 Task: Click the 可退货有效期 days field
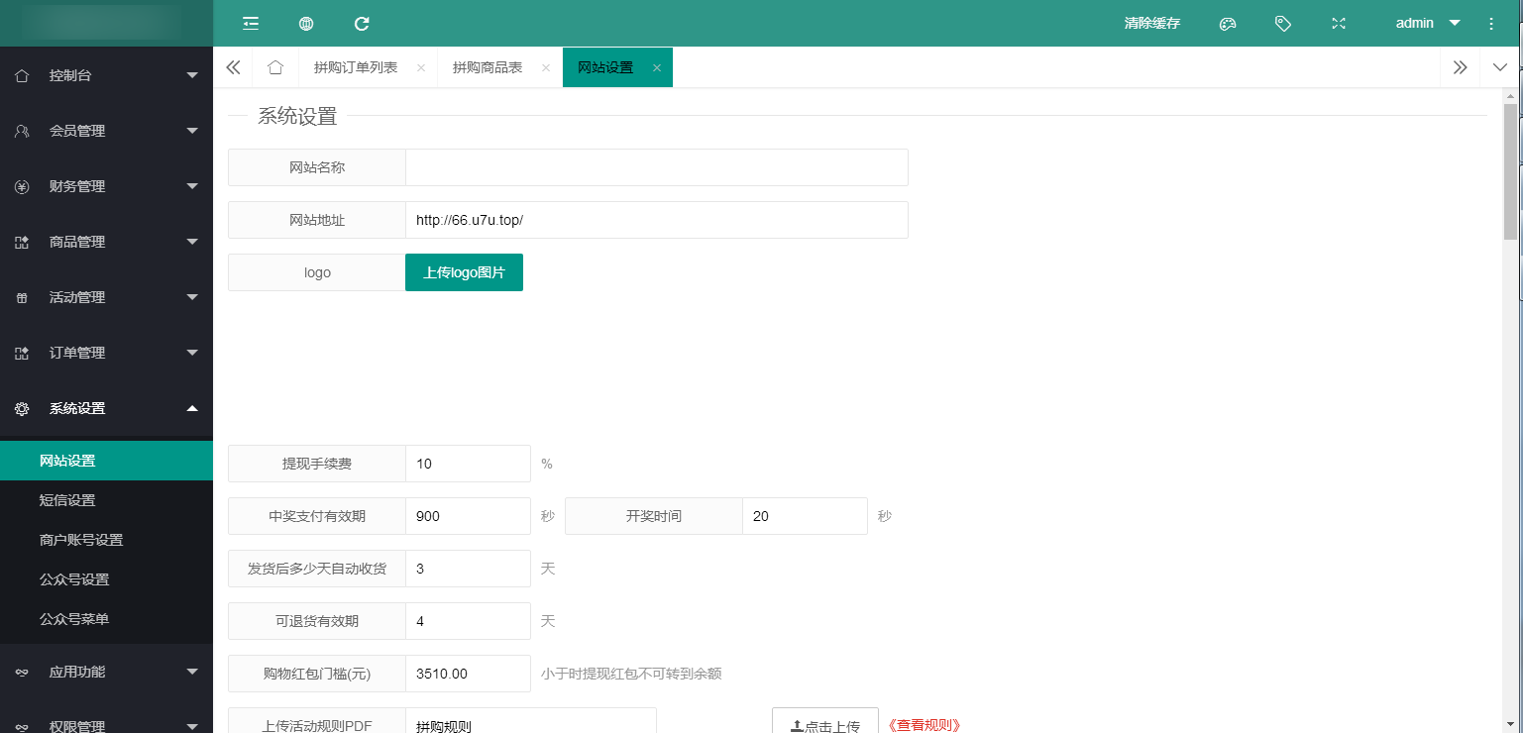point(468,621)
